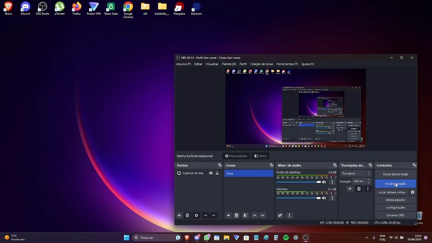Screen dimensions: 432x243
Task: Open audio mixer three-dot menu at bottom
Action: (x=289, y=215)
